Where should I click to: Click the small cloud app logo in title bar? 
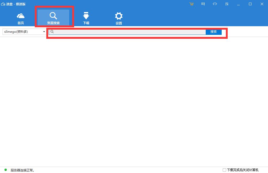(3, 4)
